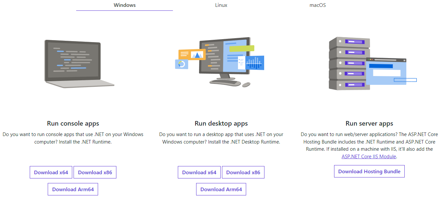Download Arm64 runtime for console apps
The image size is (440, 199).
click(73, 189)
